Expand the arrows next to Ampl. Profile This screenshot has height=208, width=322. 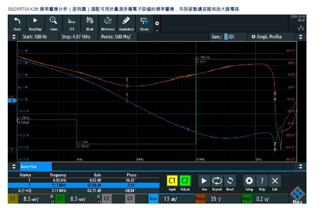point(300,37)
